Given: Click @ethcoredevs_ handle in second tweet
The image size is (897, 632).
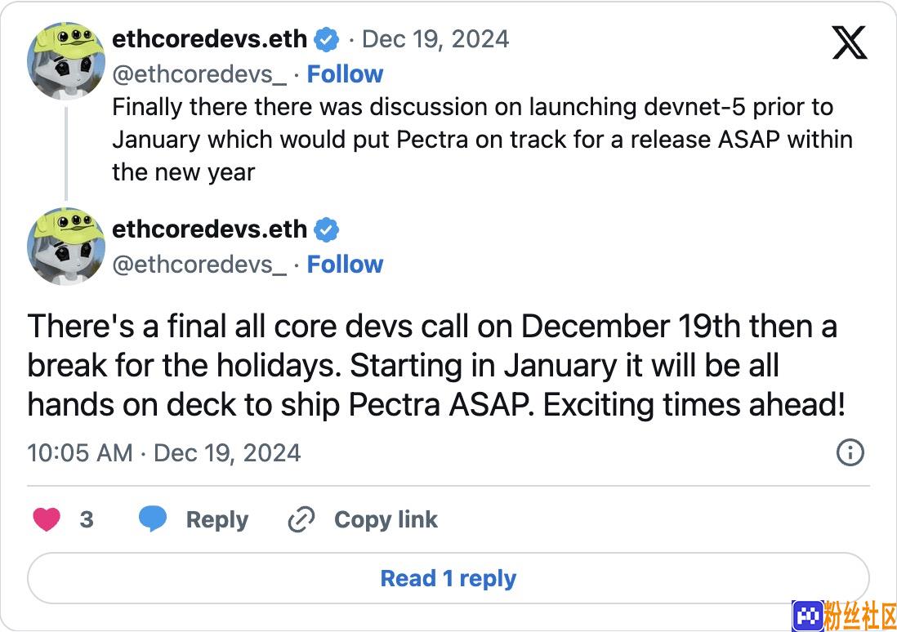Looking at the screenshot, I should [199, 265].
